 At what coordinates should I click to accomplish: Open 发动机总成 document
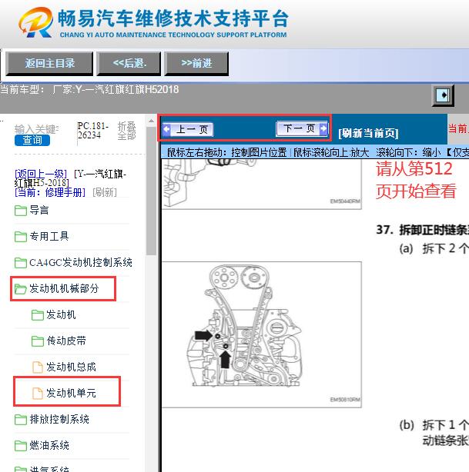(x=71, y=367)
